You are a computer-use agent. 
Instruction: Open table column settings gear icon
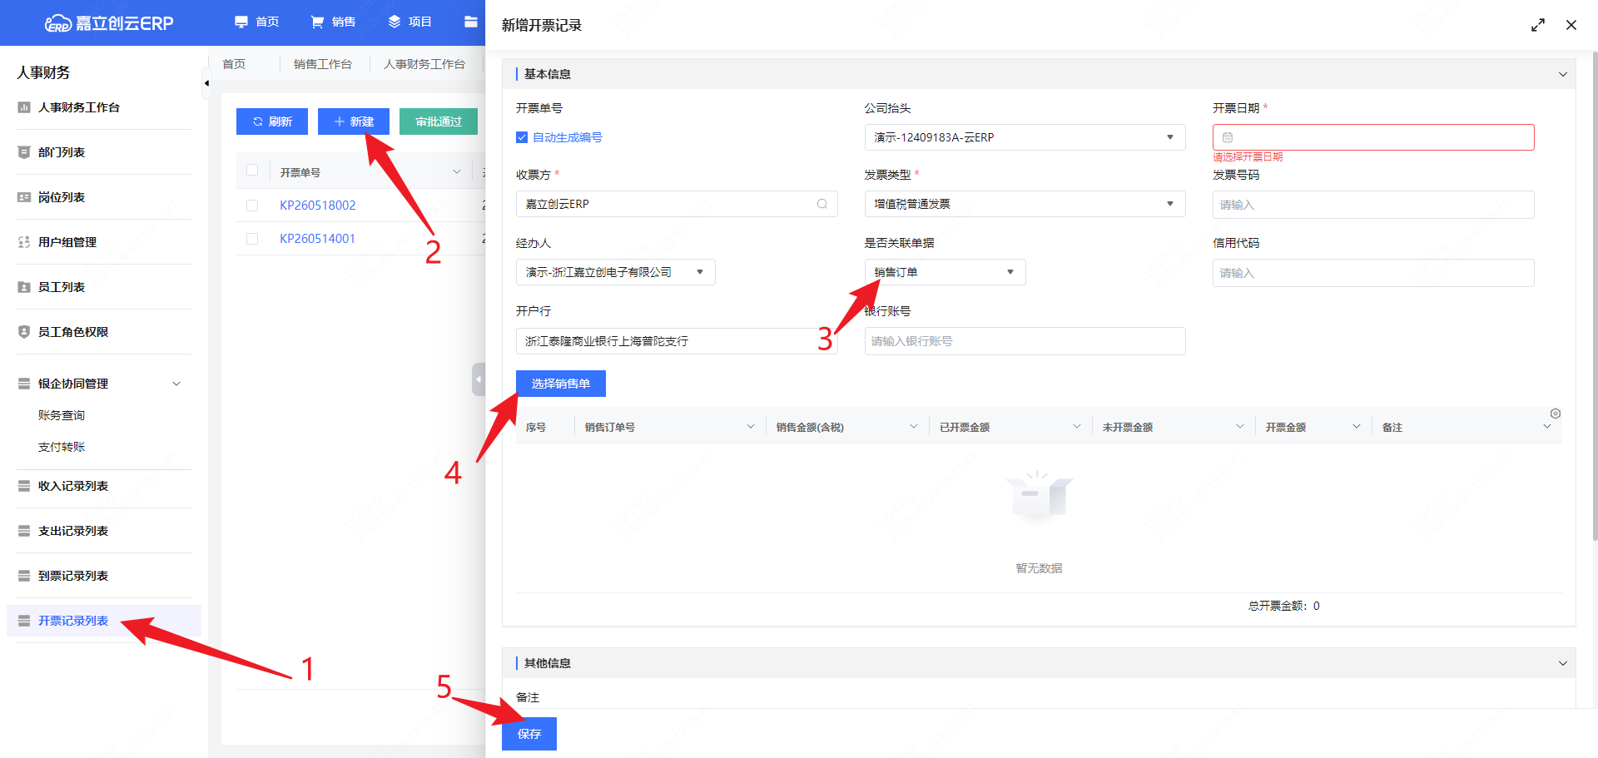(x=1556, y=414)
